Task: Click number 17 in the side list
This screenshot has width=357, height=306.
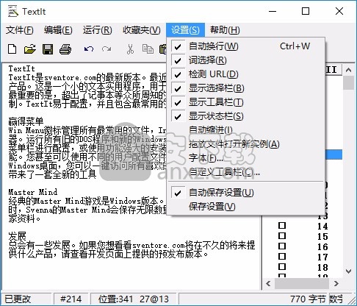Action: click(322, 257)
